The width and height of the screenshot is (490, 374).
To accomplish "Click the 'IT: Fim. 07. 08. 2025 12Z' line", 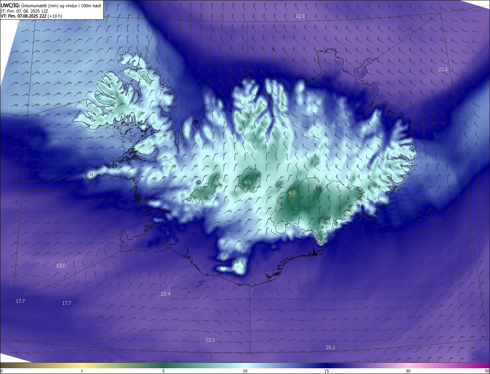I will point(24,11).
